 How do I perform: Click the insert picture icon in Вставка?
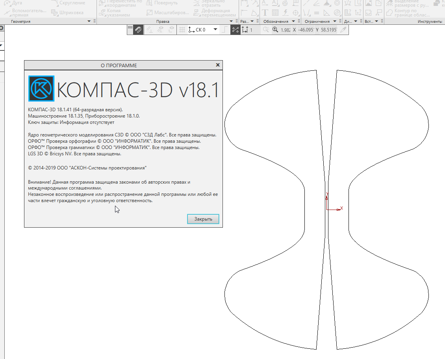[x=368, y=3]
